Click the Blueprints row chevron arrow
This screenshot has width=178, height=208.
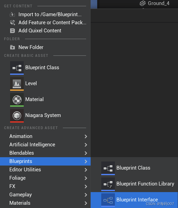86,161
